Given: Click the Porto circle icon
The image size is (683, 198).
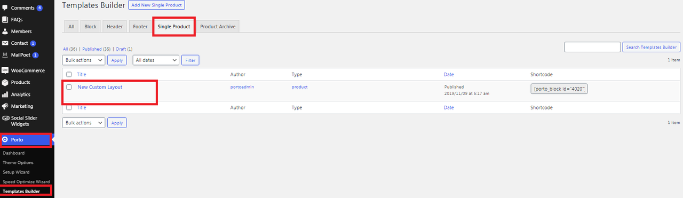Looking at the screenshot, I should 5,140.
